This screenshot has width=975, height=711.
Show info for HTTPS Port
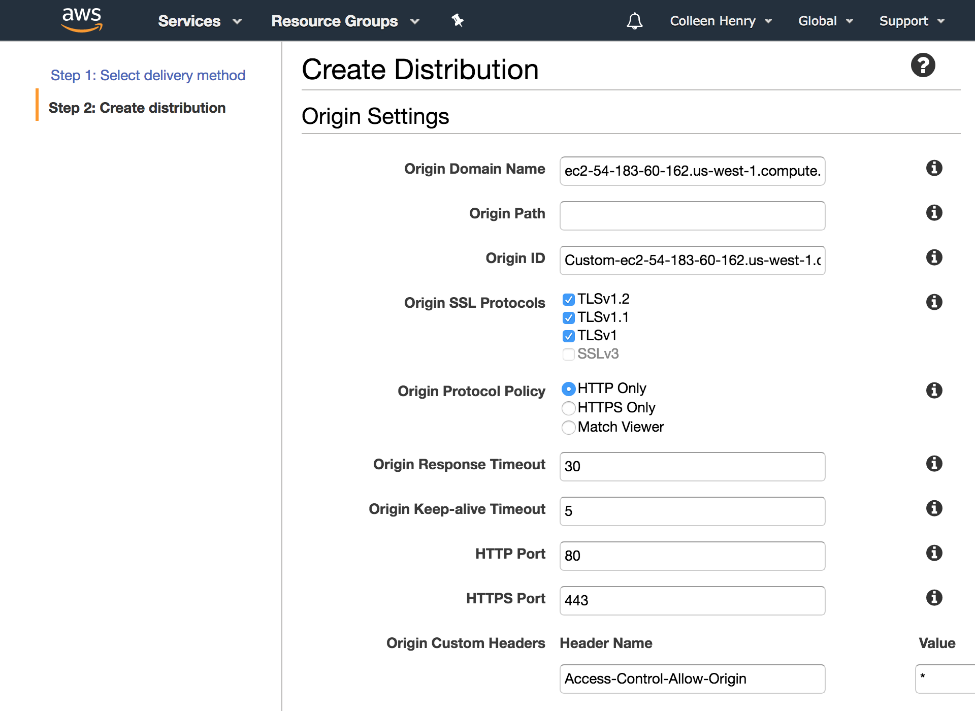pyautogui.click(x=934, y=598)
